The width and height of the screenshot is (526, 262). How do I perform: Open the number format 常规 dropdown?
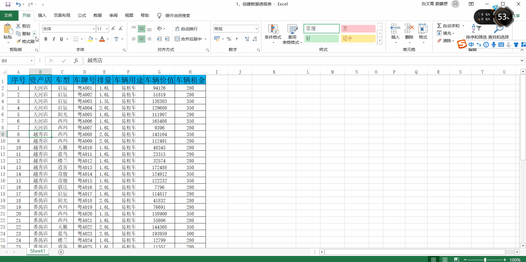coord(256,29)
